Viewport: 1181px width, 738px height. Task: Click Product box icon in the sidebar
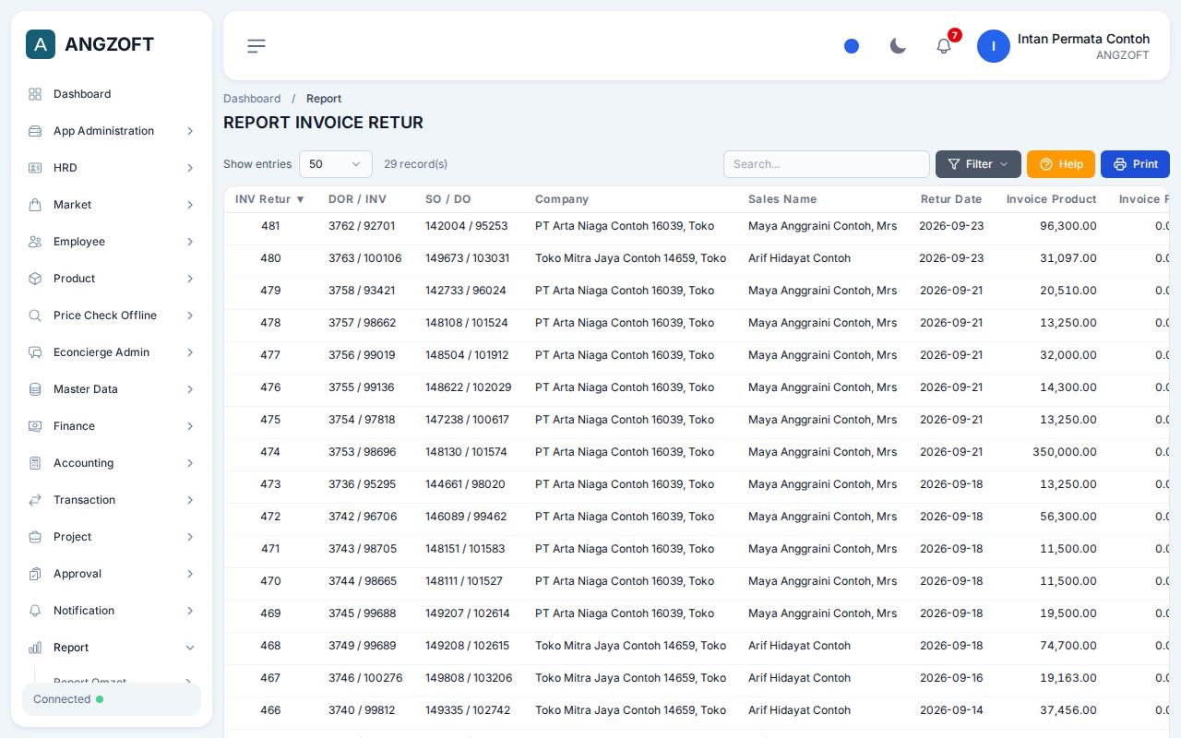pos(35,279)
